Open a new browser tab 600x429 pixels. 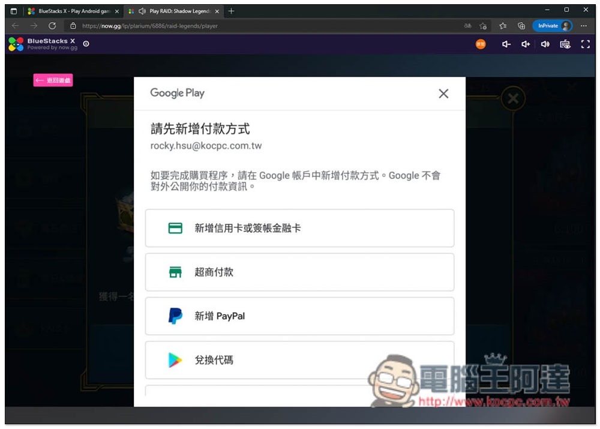coord(231,11)
